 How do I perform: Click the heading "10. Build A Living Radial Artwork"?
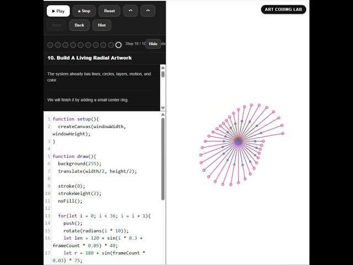pyautogui.click(x=89, y=58)
